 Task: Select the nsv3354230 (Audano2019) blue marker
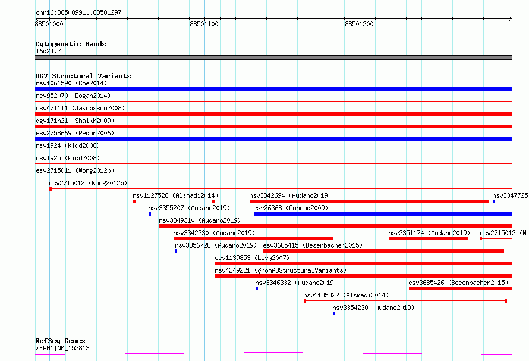coord(334,313)
